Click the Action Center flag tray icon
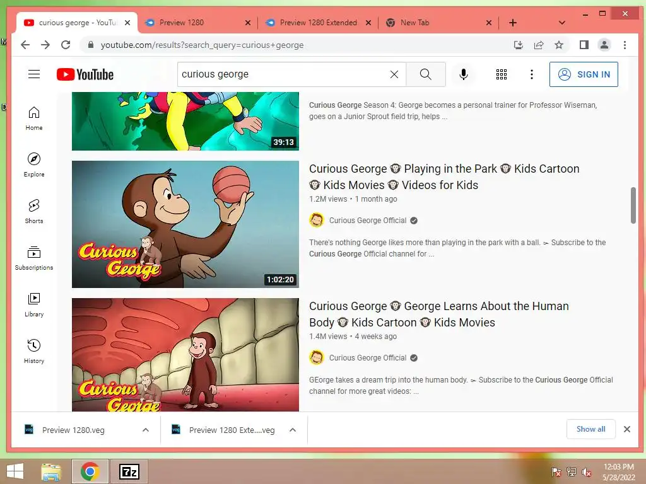 click(556, 472)
